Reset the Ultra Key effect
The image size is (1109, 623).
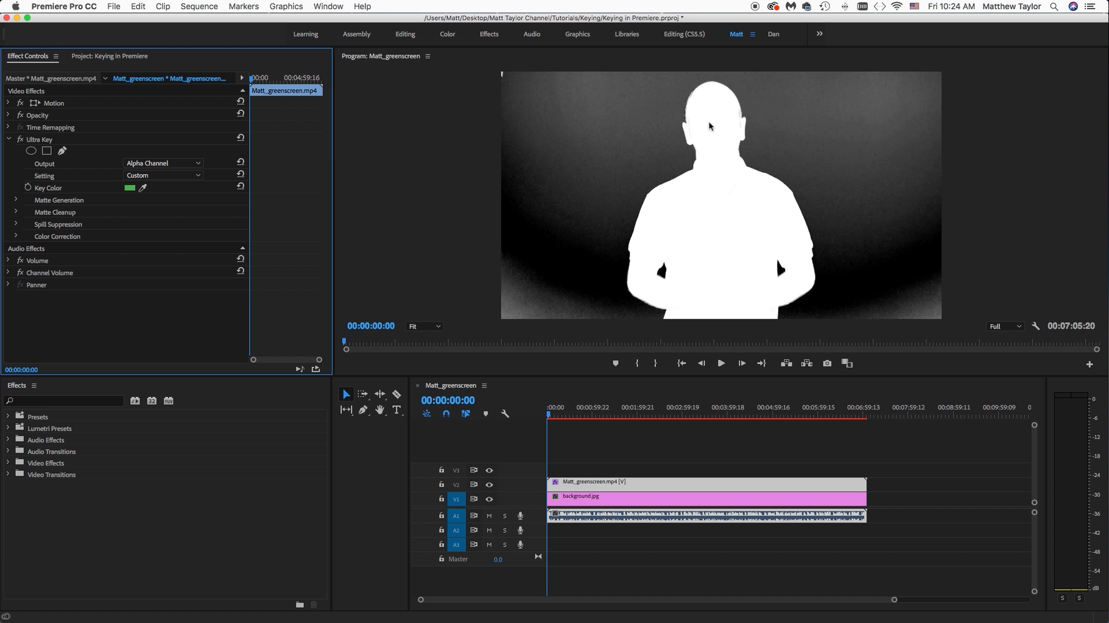[x=240, y=137]
